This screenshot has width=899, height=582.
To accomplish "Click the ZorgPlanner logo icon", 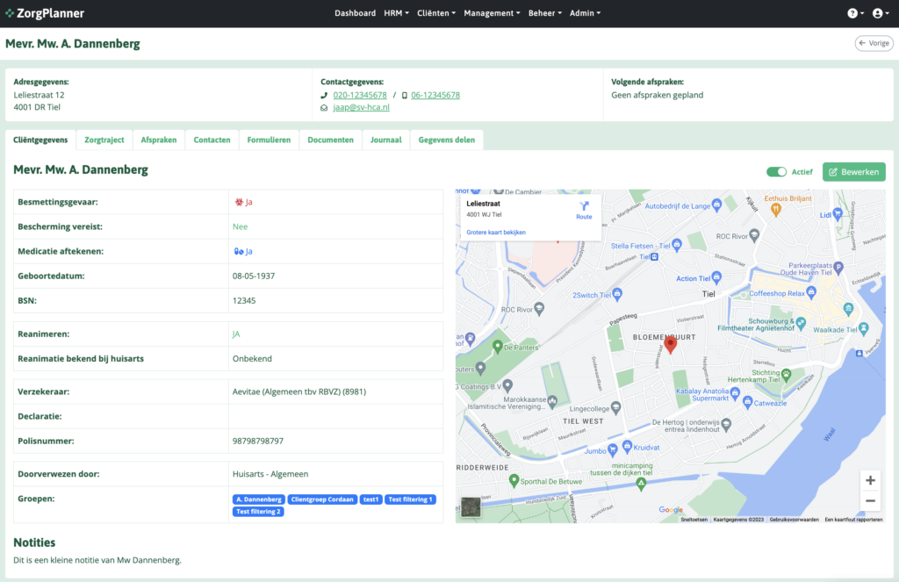I will point(10,13).
